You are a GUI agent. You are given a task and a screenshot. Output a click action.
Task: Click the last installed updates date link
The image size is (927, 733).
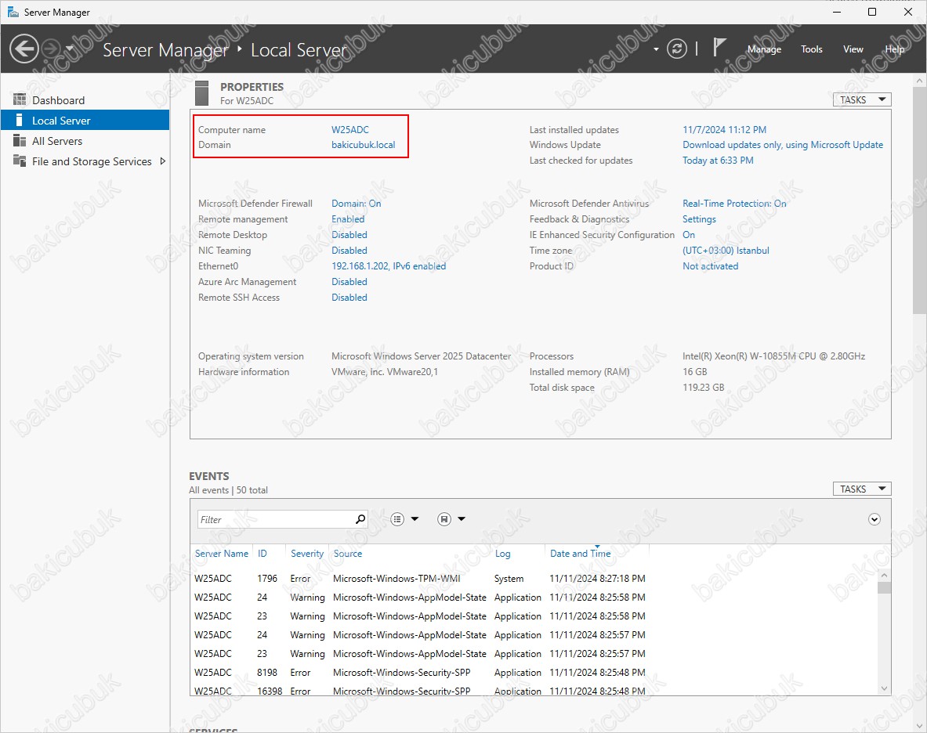[724, 129]
